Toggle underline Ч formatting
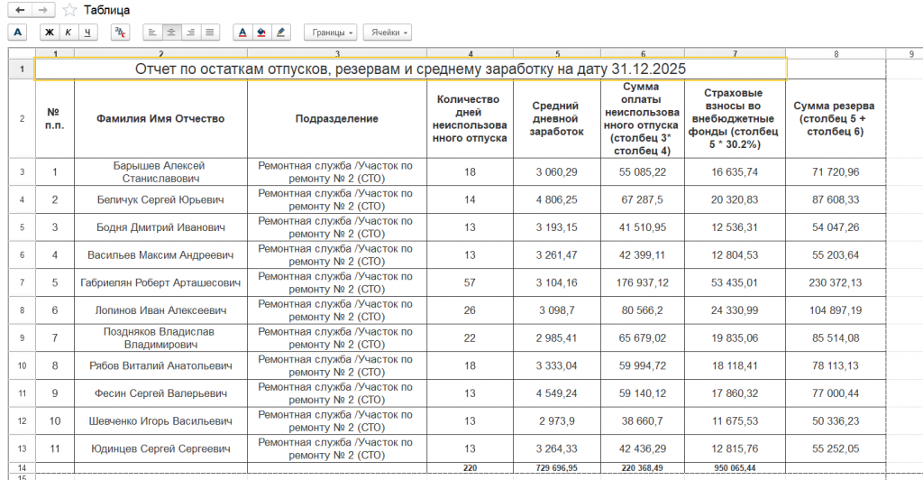Viewport: 923px width, 480px height. pyautogui.click(x=87, y=32)
